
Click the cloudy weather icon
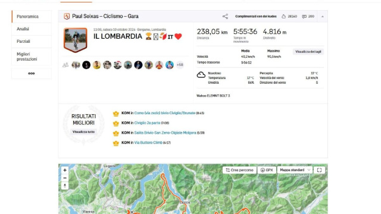coord(201,75)
